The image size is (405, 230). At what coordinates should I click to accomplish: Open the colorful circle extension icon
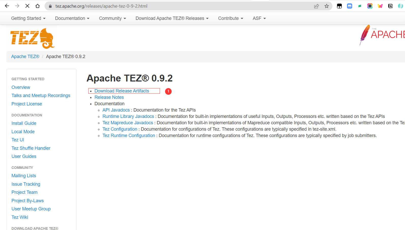tap(370, 6)
